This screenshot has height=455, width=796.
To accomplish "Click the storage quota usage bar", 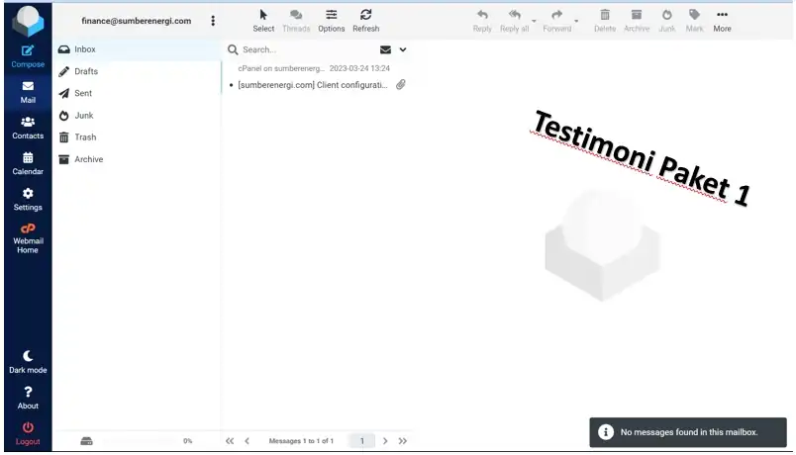I will click(x=139, y=441).
